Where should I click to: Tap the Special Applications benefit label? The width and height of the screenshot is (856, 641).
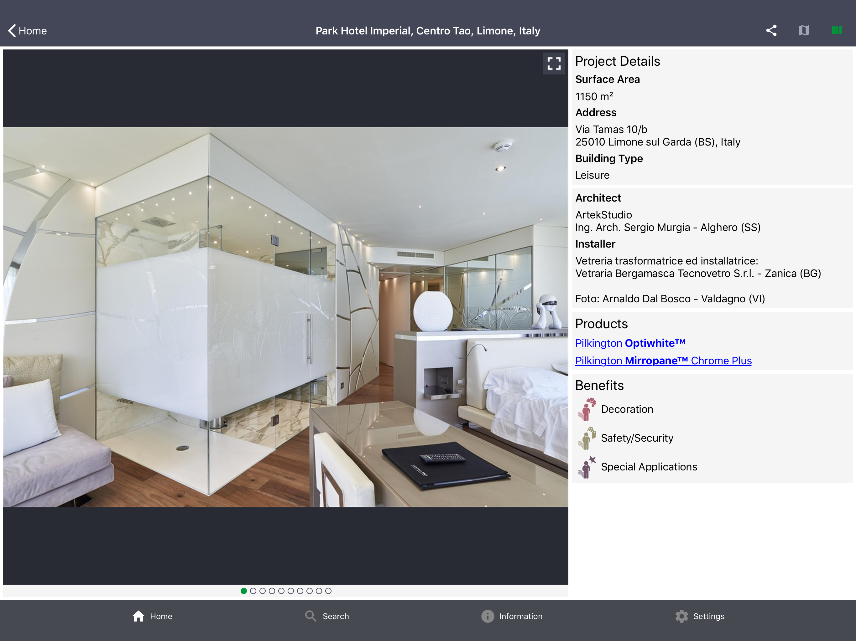pos(649,467)
